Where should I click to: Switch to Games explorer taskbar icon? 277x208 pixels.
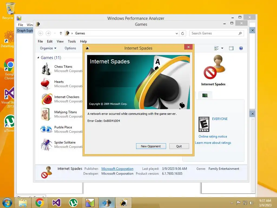(x=107, y=203)
